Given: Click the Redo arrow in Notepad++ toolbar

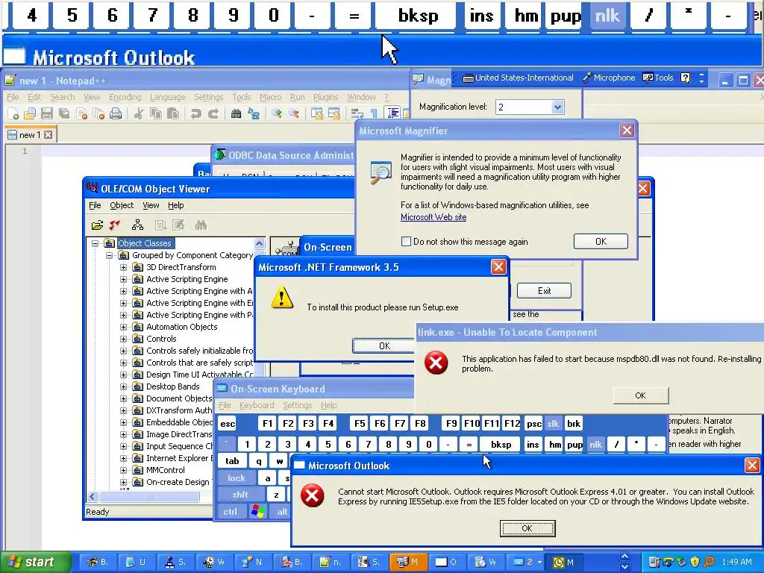Looking at the screenshot, I should pyautogui.click(x=213, y=114).
